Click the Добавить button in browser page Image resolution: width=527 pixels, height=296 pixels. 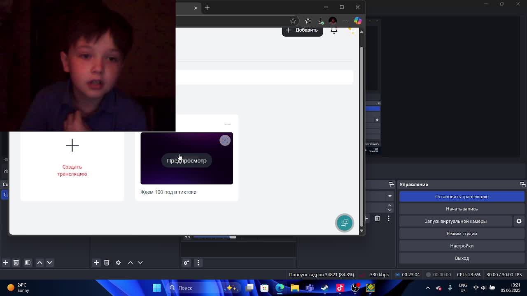[x=302, y=31]
